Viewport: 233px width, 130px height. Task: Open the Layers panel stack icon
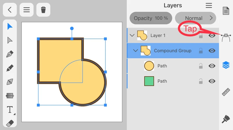226,65
